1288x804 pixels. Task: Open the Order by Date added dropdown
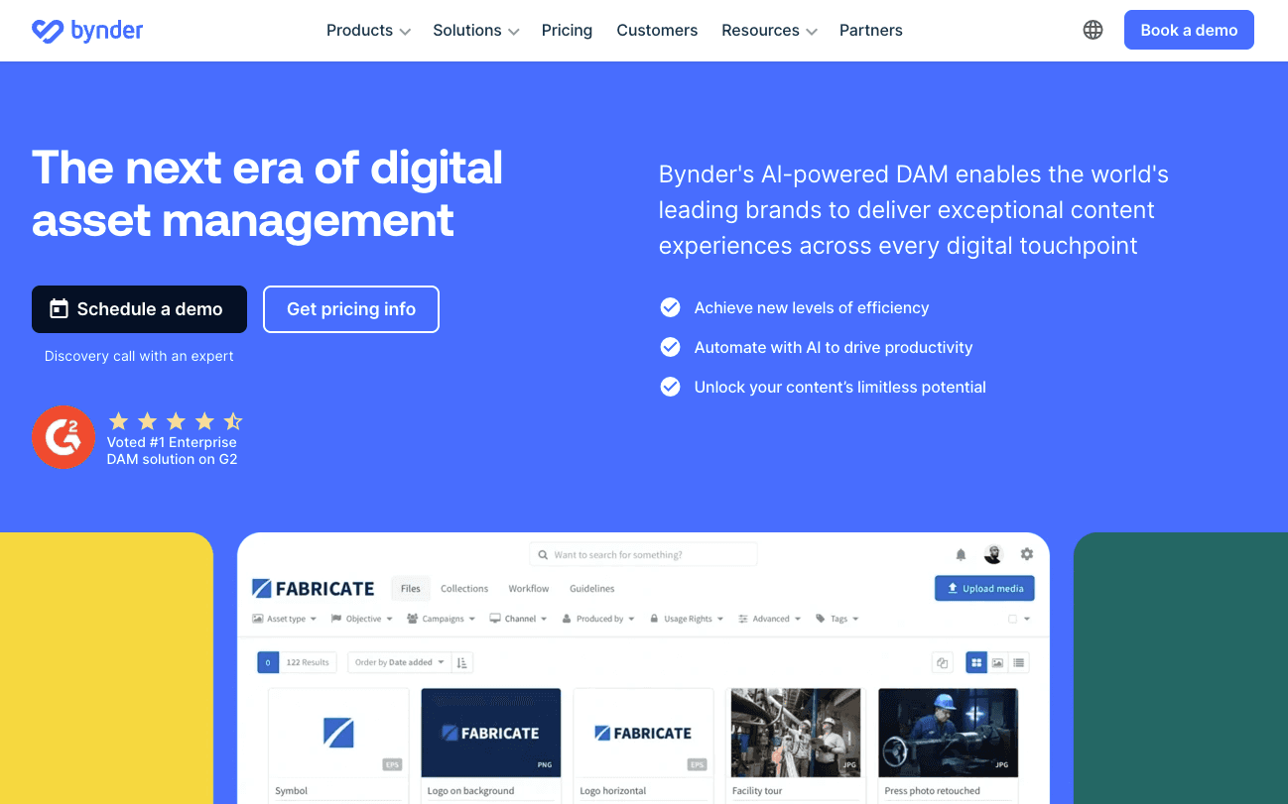400,662
